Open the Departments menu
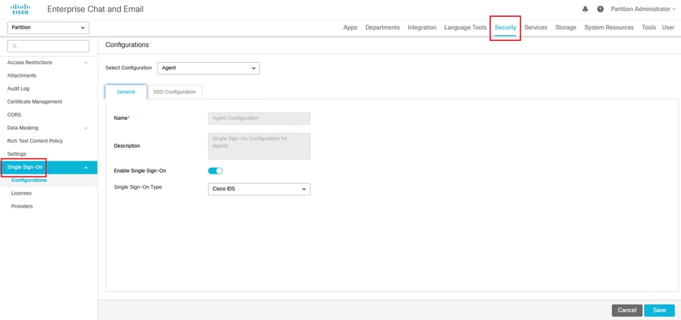681x320 pixels. pyautogui.click(x=382, y=27)
